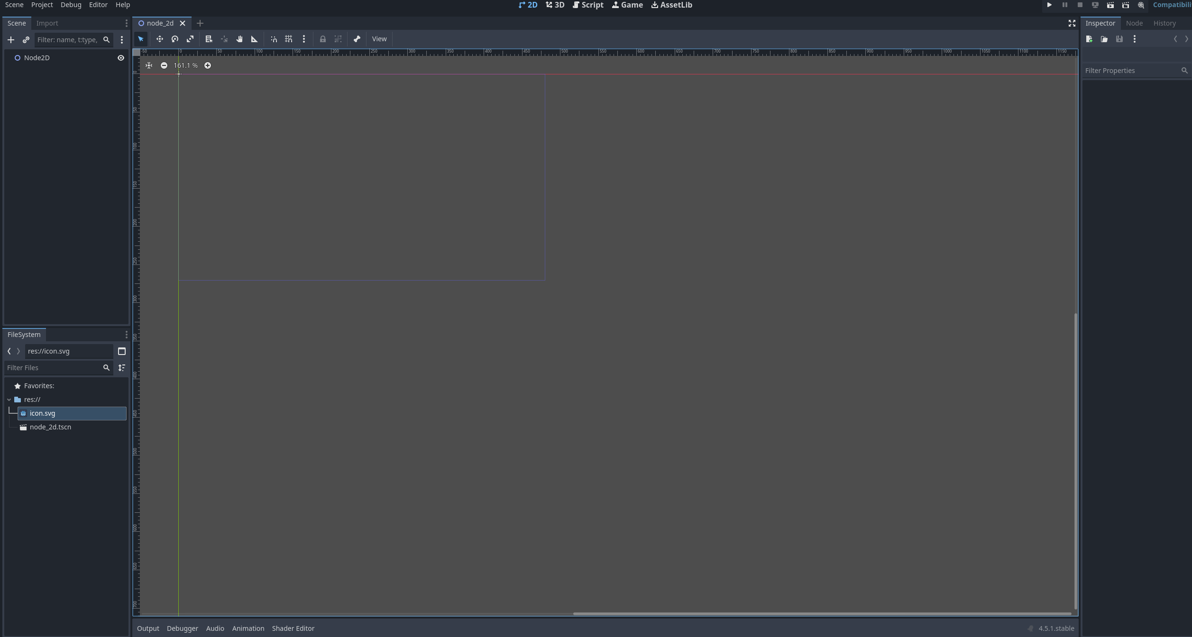Select the Rotate mode tool

(x=175, y=39)
